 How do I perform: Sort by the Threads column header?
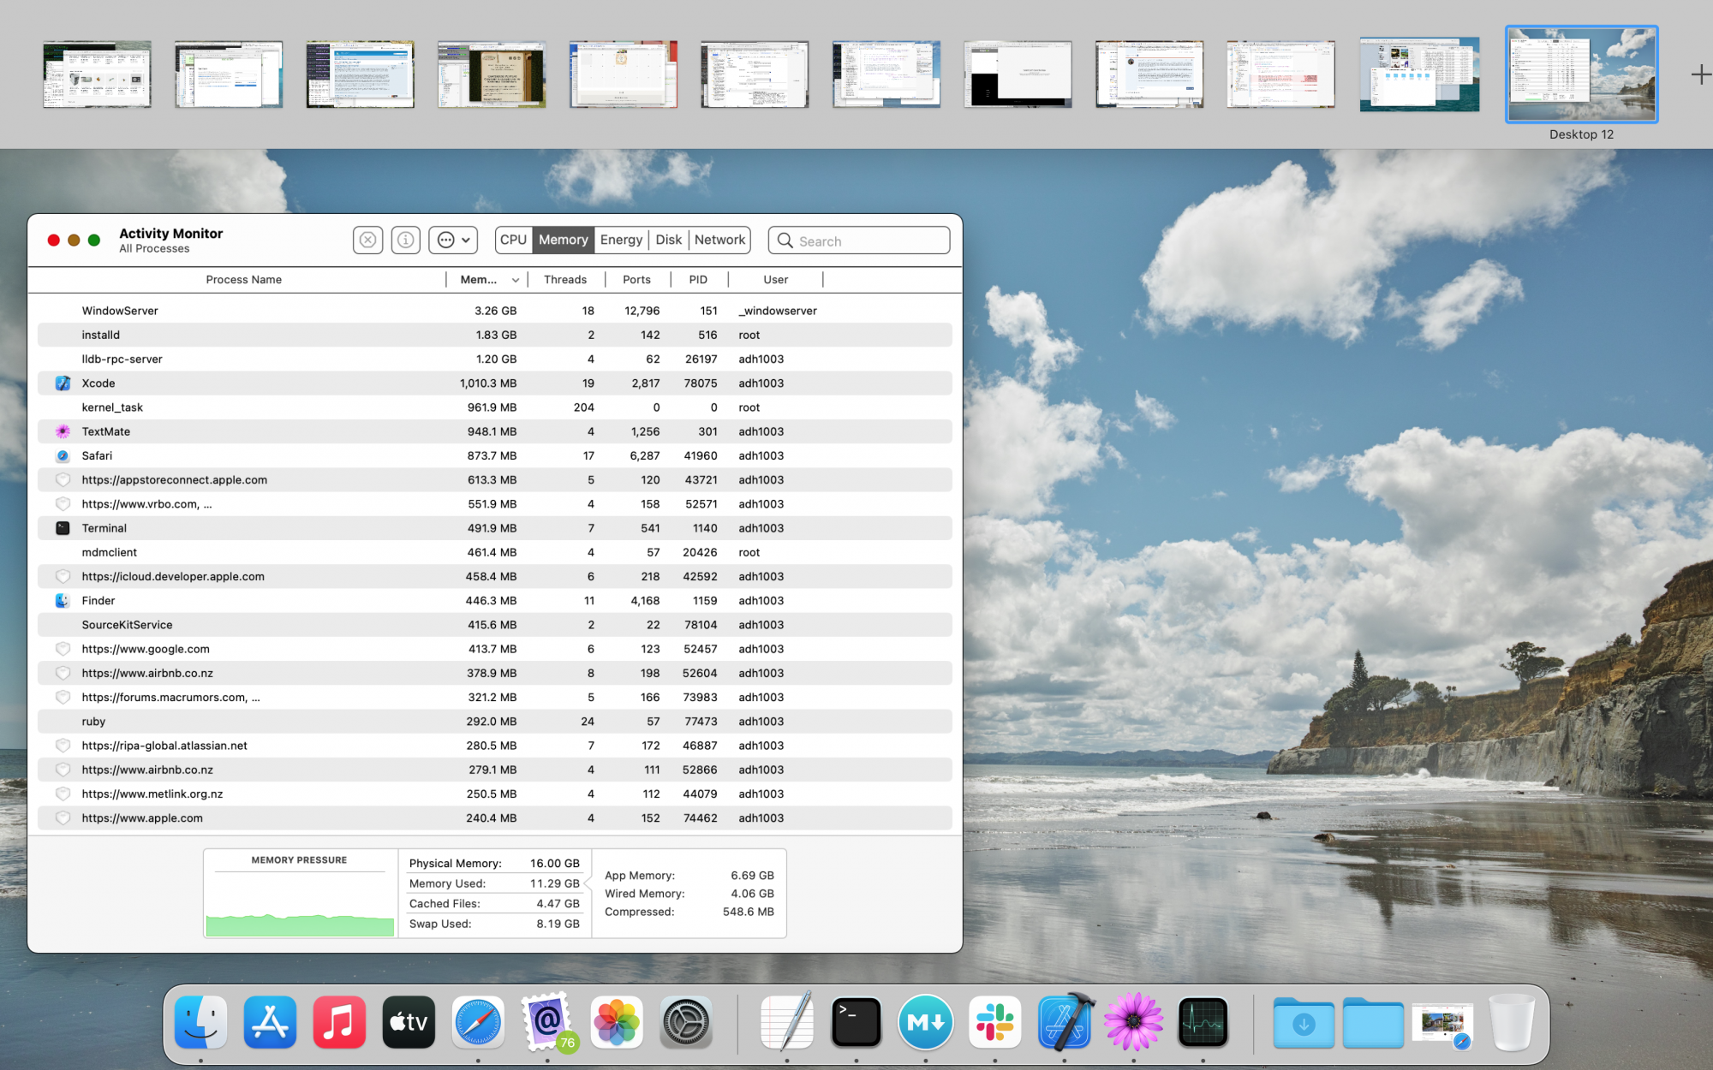[565, 280]
